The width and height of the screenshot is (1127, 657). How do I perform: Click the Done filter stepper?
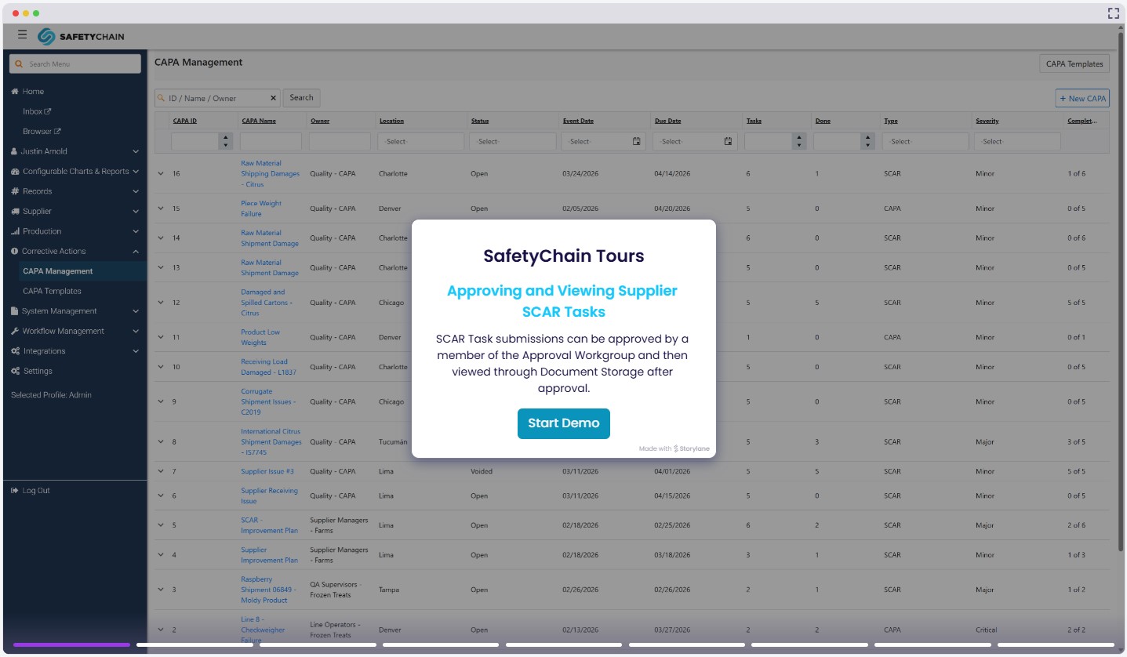867,141
